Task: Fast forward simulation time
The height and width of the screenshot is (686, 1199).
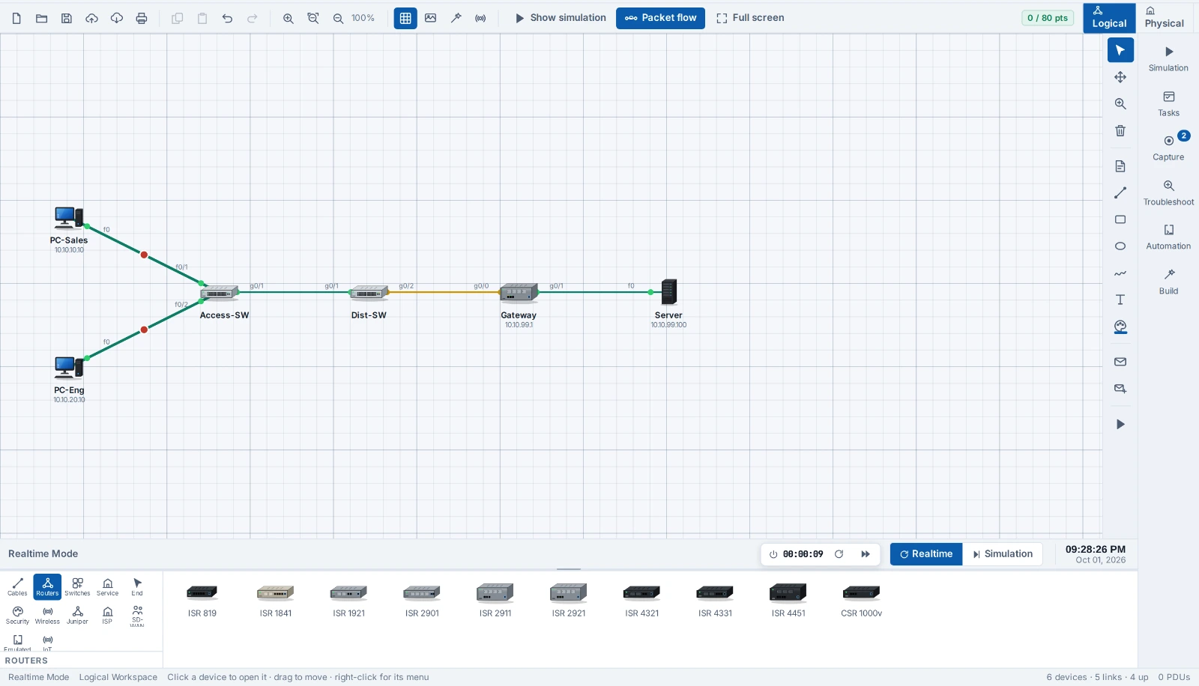Action: pyautogui.click(x=866, y=554)
